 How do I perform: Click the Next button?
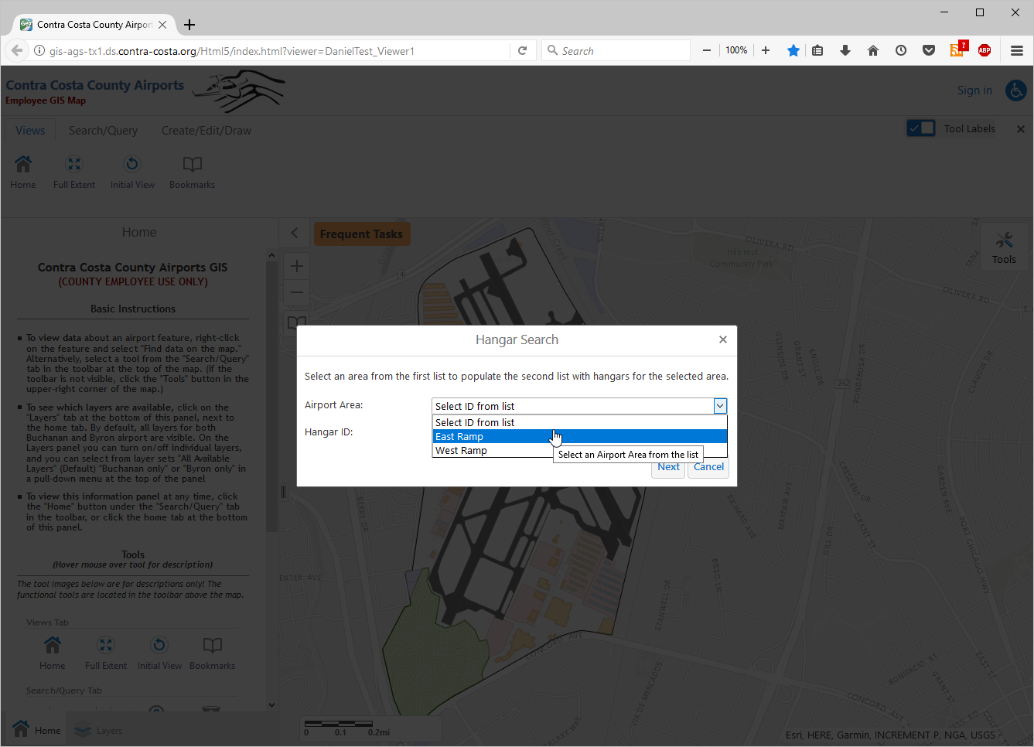point(668,467)
